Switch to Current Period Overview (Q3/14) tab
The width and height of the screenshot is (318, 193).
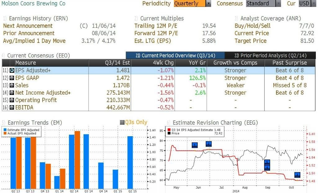click(x=175, y=55)
